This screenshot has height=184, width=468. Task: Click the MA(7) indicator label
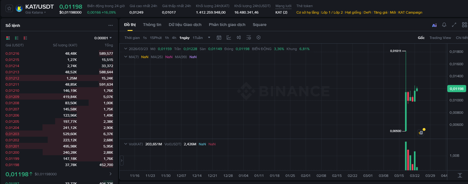134,57
